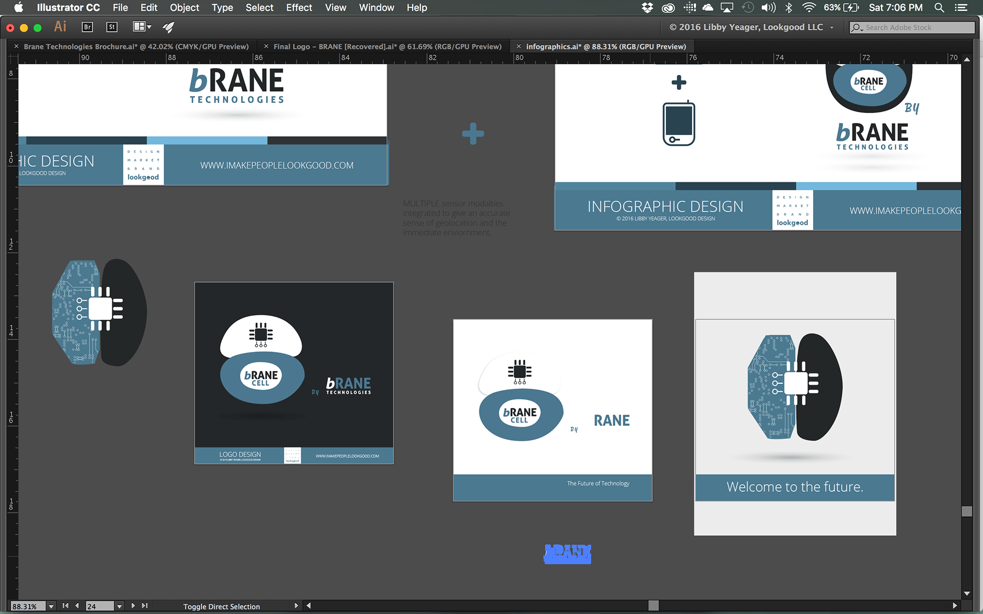Open status bar options arrow

pos(296,606)
